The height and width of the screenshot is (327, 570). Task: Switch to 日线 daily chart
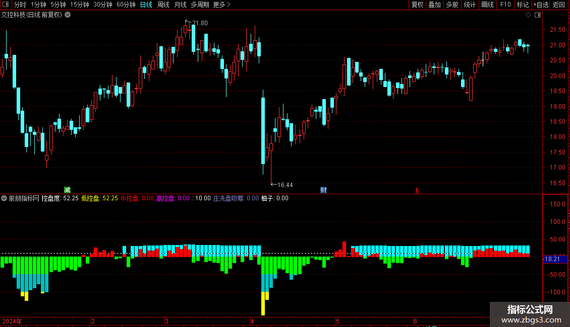click(x=146, y=5)
